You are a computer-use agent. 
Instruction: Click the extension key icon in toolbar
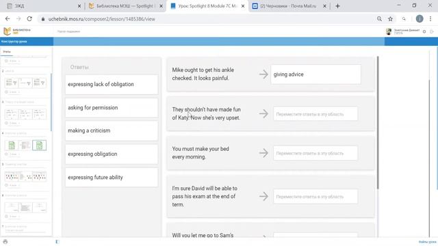click(404, 18)
